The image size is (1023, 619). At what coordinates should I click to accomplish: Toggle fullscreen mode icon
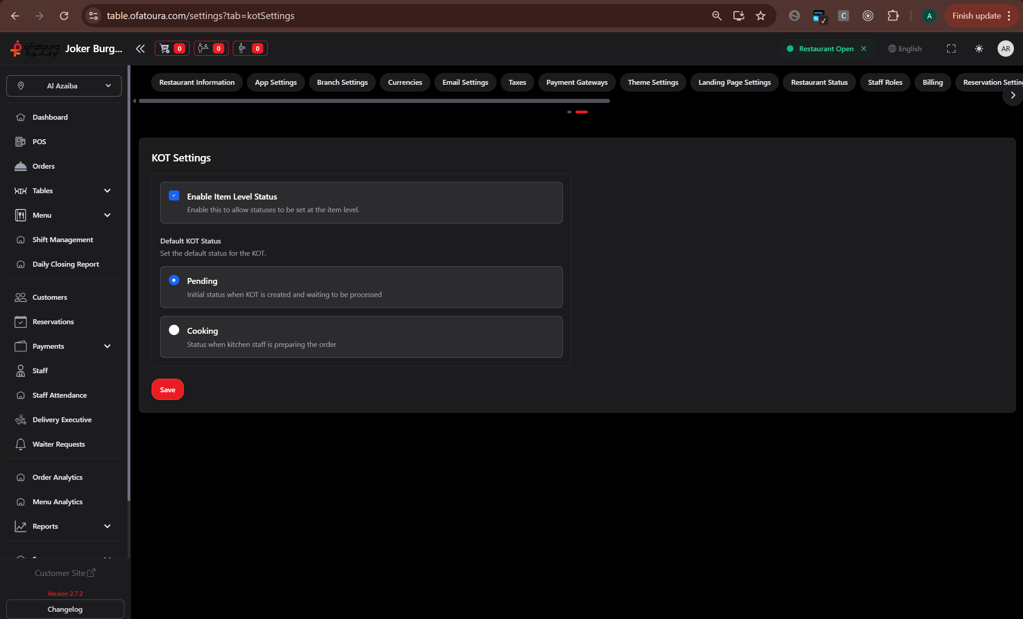[951, 49]
